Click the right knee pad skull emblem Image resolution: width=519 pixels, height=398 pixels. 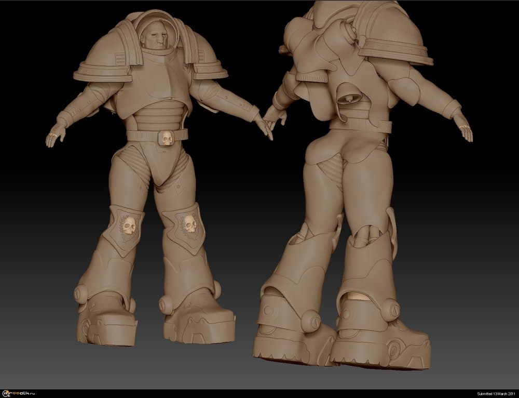[188, 224]
